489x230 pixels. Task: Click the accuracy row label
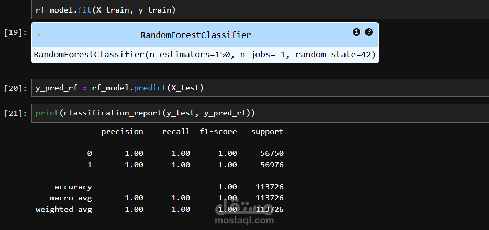[73, 187]
